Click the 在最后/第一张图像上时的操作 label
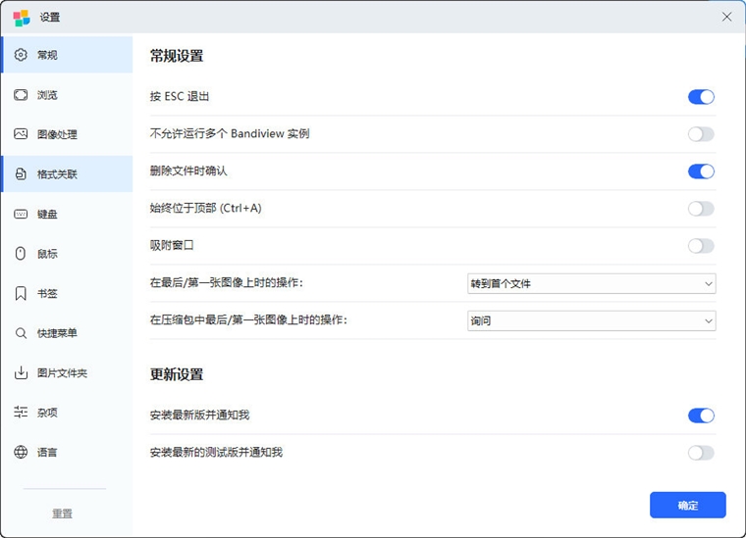Image resolution: width=746 pixels, height=538 pixels. [227, 282]
